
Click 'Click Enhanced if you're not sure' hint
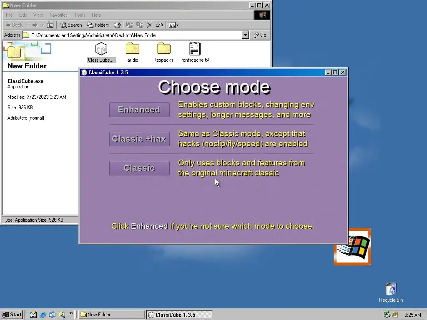click(213, 226)
